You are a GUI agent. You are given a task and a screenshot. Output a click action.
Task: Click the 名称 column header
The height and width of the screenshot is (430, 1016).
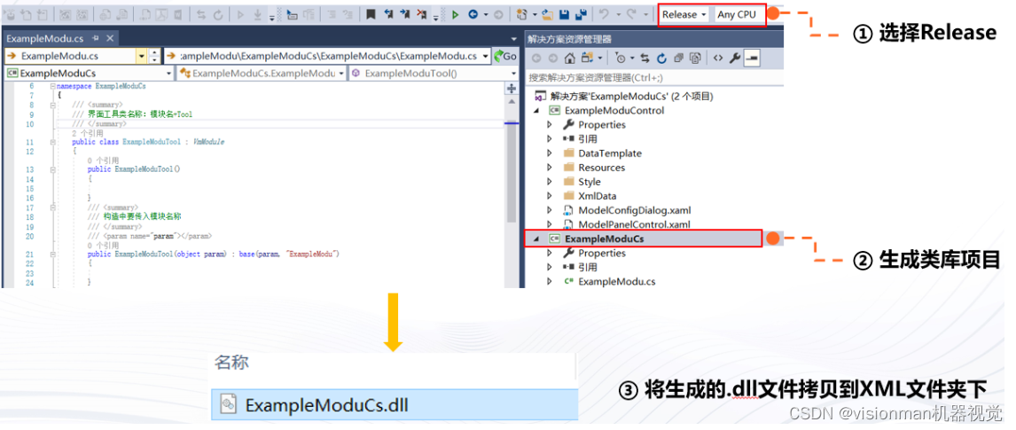tap(232, 363)
